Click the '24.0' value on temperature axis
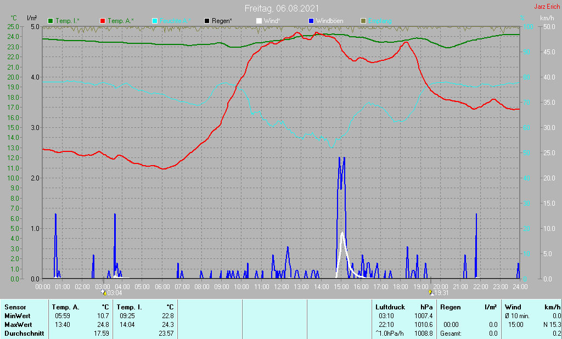This screenshot has width=562, height=339. pyautogui.click(x=13, y=37)
